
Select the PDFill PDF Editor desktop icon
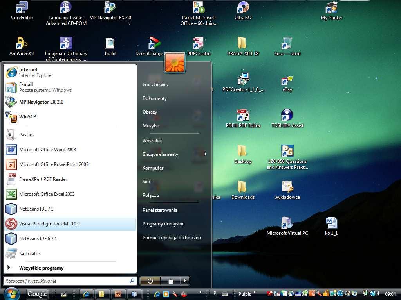pyautogui.click(x=243, y=118)
